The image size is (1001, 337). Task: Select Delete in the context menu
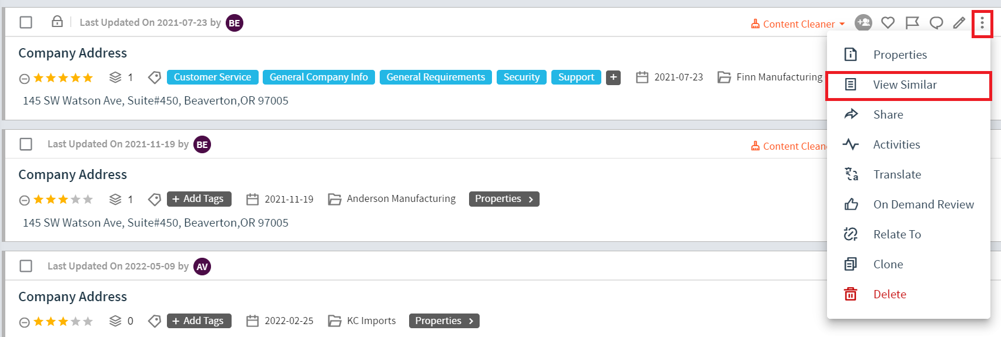[x=889, y=294]
